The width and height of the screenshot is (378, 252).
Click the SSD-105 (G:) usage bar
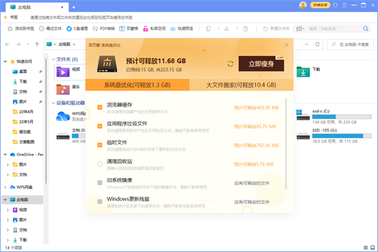click(x=342, y=136)
